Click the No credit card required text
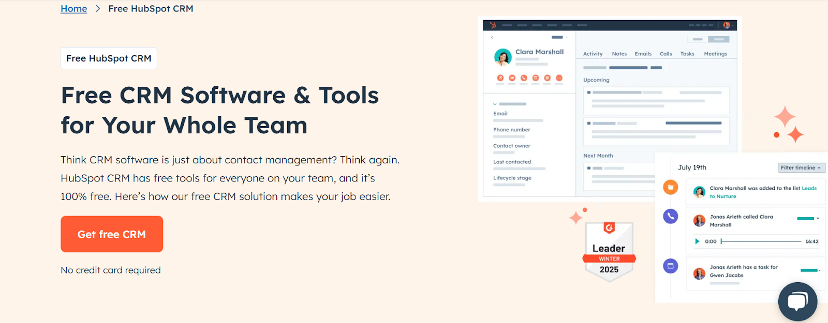This screenshot has width=828, height=323. click(111, 270)
